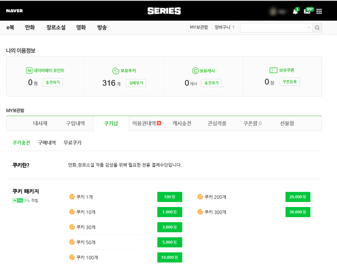Click the cookie icon beside 쿠키 30개

[x=72, y=227]
